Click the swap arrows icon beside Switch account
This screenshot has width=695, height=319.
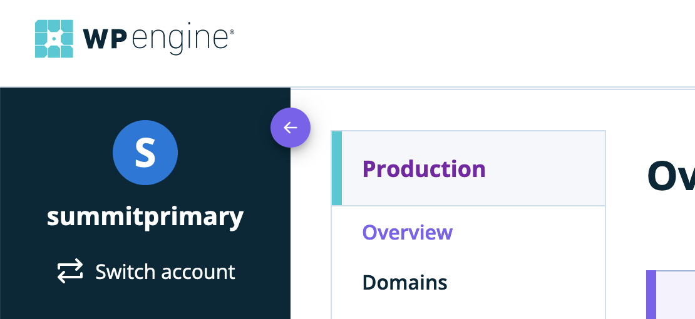pyautogui.click(x=70, y=271)
